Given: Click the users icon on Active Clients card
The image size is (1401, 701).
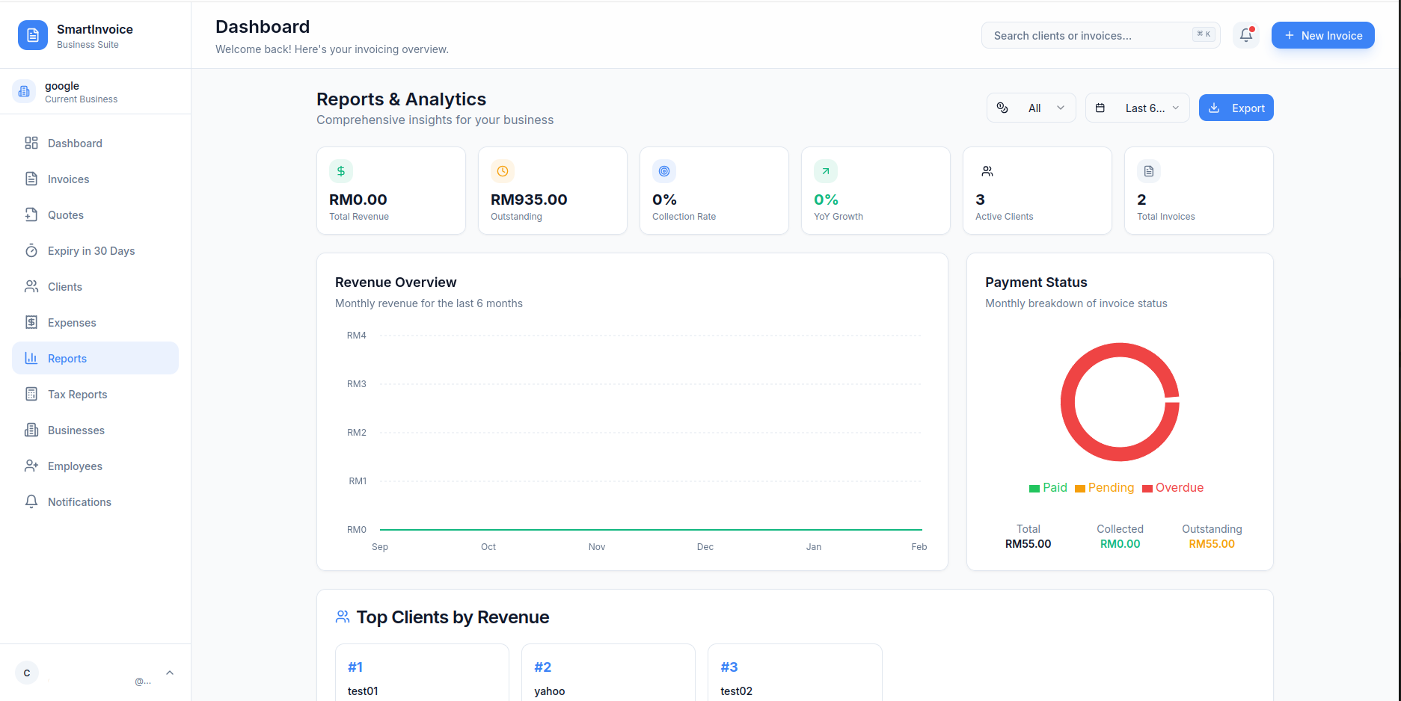Looking at the screenshot, I should [x=987, y=171].
